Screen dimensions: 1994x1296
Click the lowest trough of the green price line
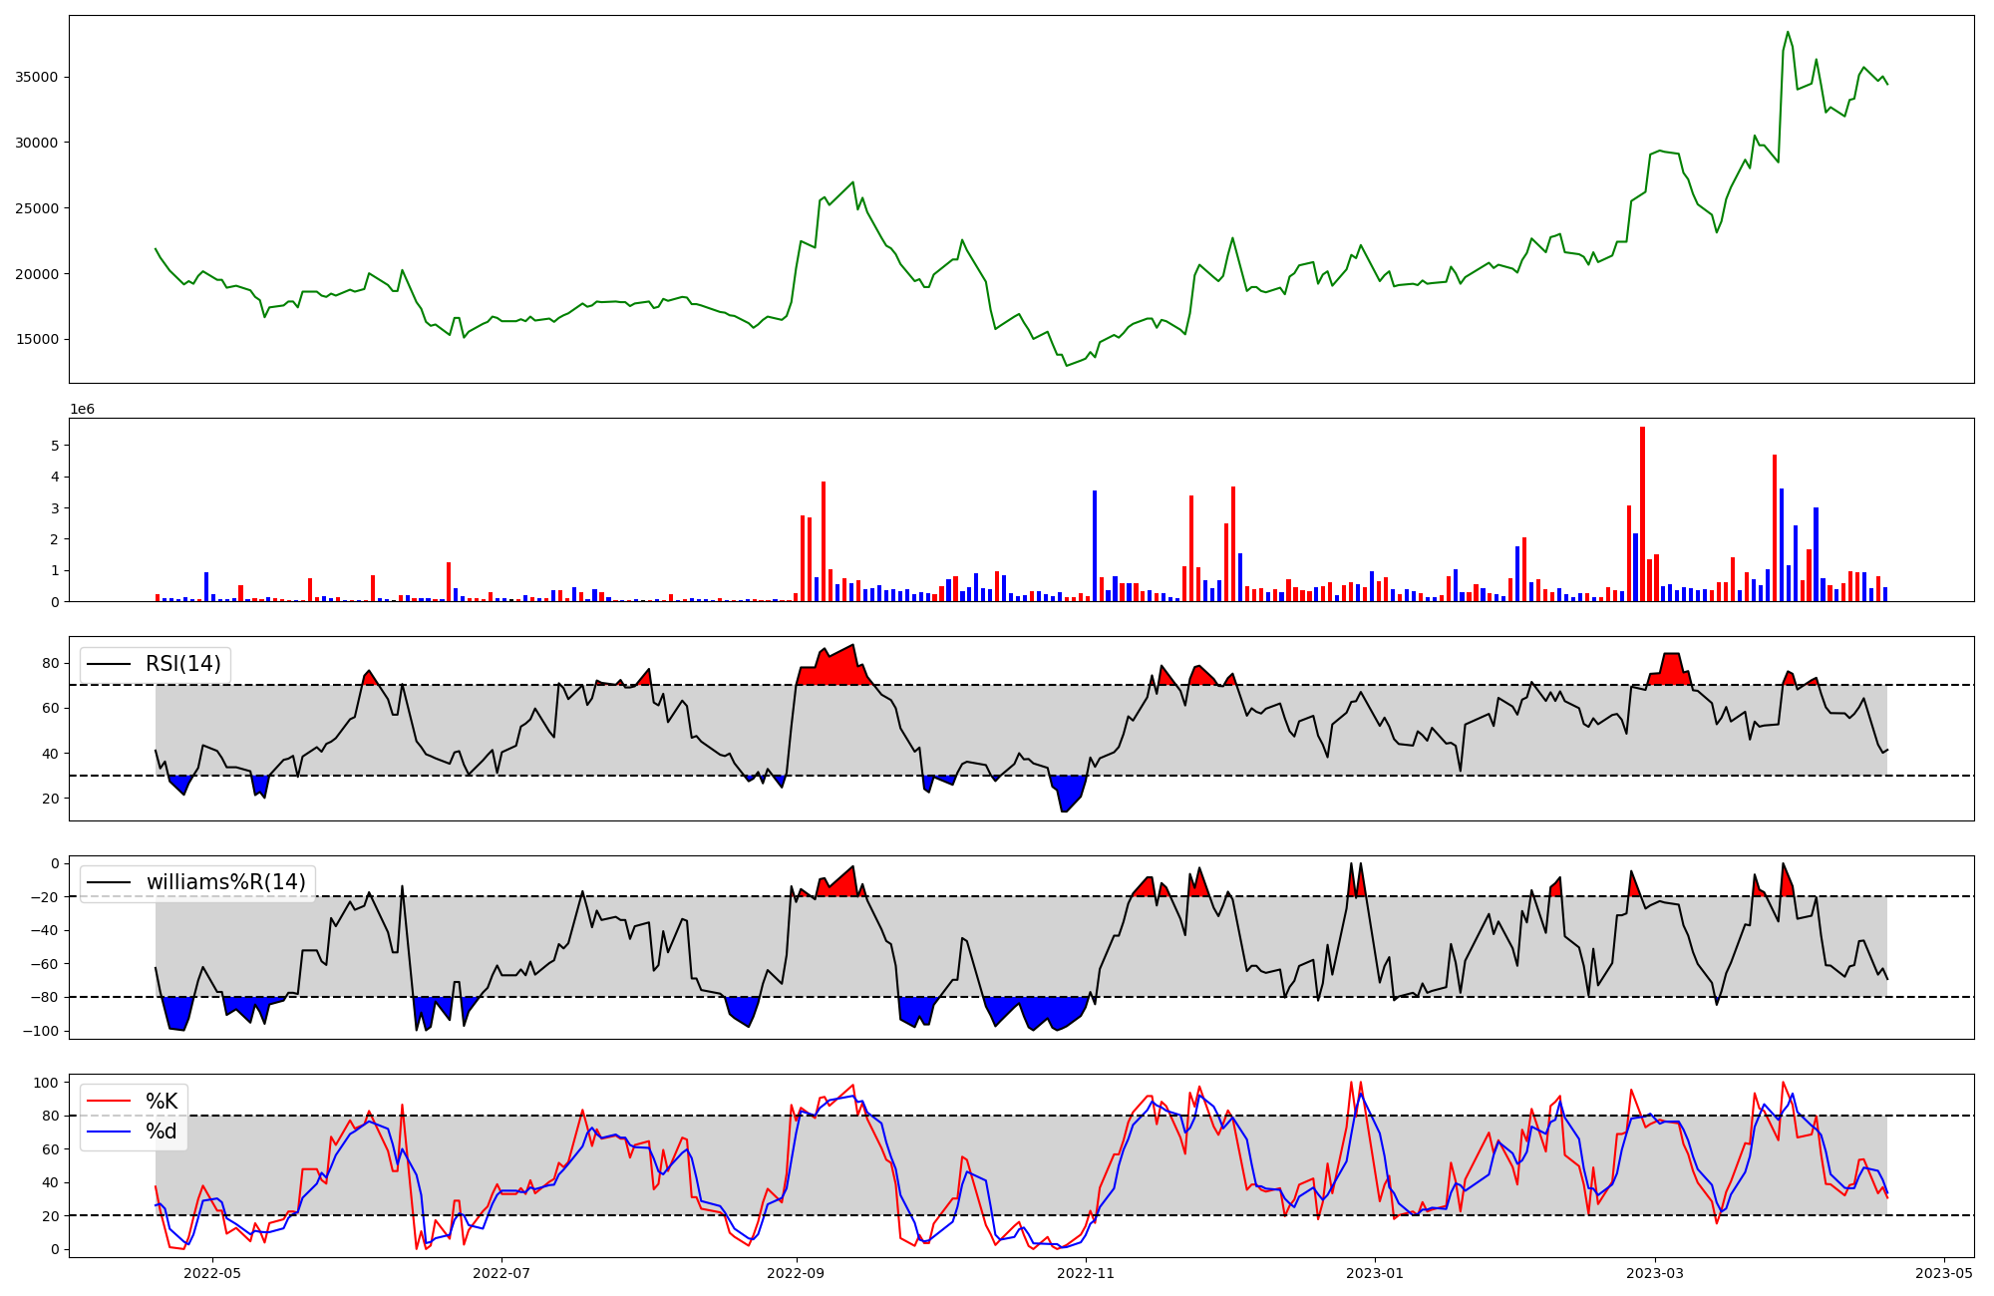click(x=1066, y=365)
